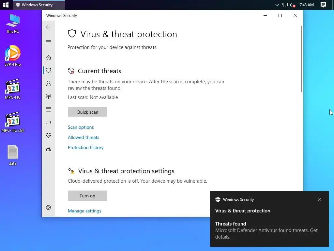Open the hamburger navigation menu
334x251 pixels.
coord(48,42)
